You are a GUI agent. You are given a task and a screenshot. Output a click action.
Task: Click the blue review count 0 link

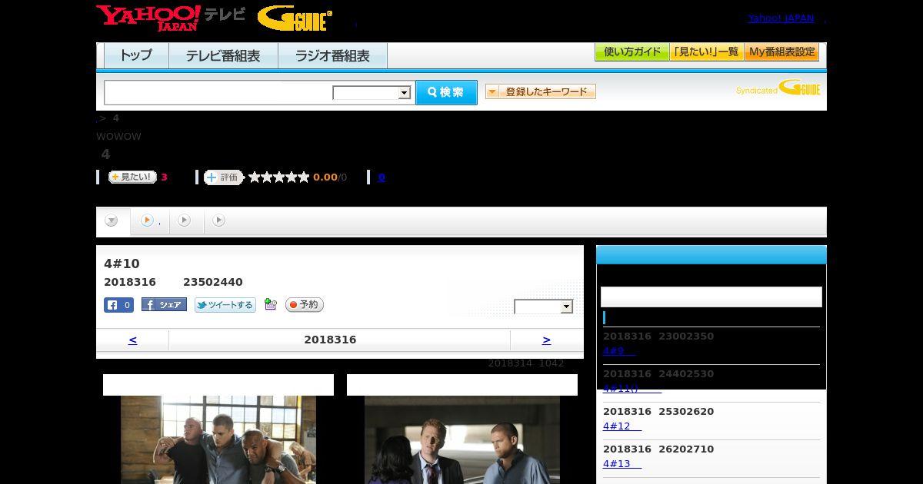(x=382, y=177)
